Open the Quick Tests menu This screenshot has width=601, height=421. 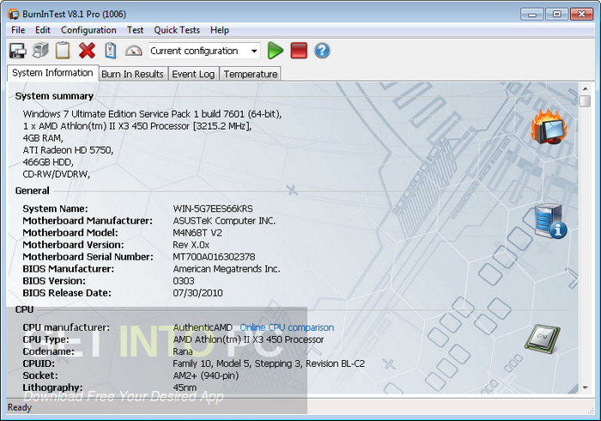pos(177,30)
